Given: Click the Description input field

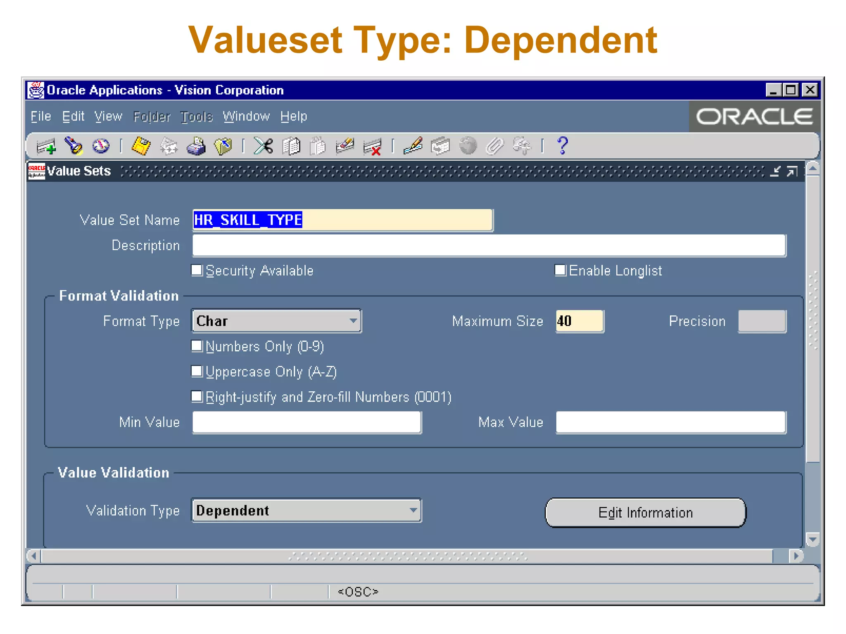Looking at the screenshot, I should click(x=490, y=246).
